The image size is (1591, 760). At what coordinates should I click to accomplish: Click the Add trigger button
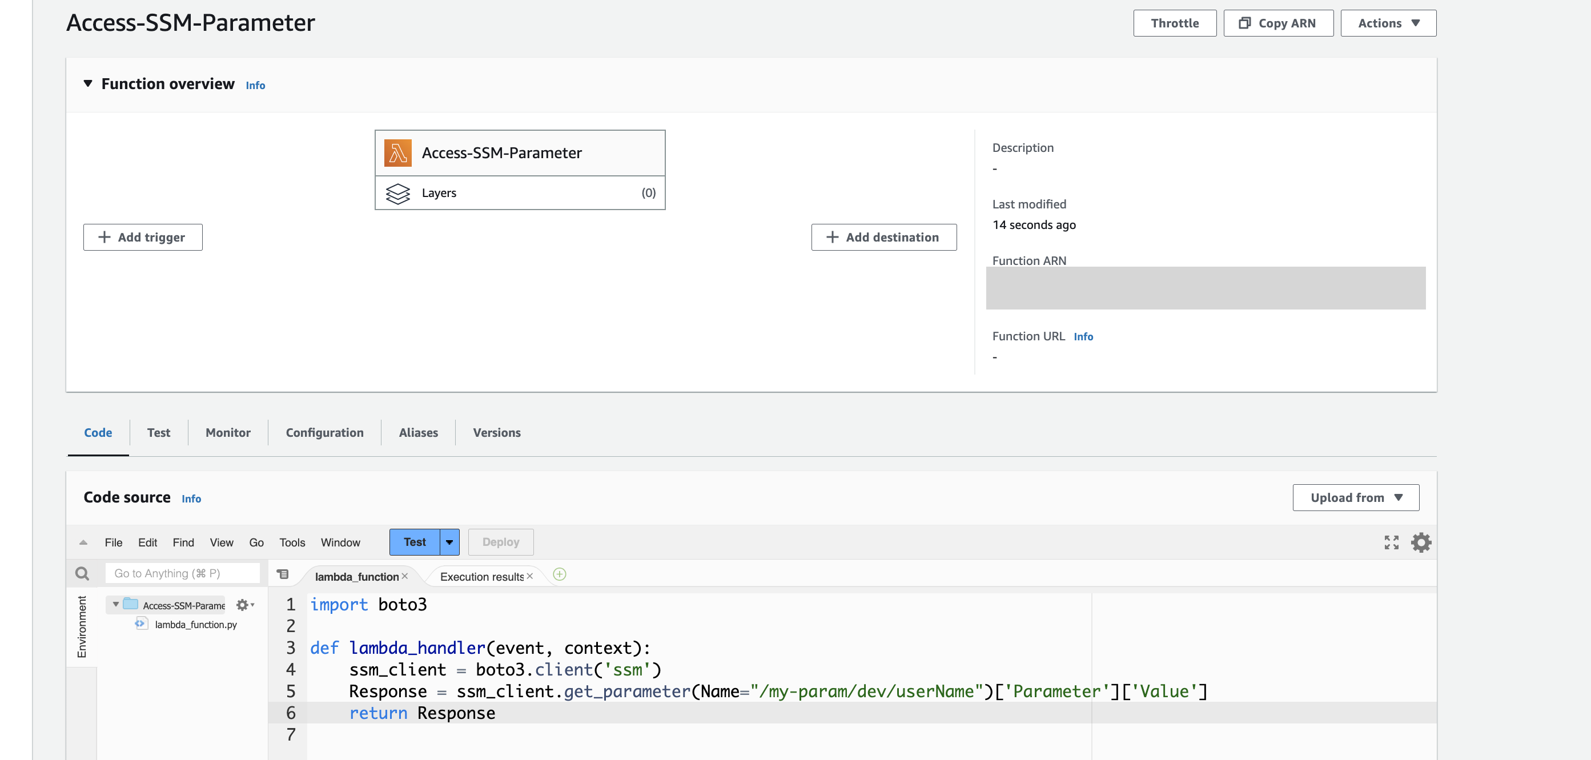point(143,237)
